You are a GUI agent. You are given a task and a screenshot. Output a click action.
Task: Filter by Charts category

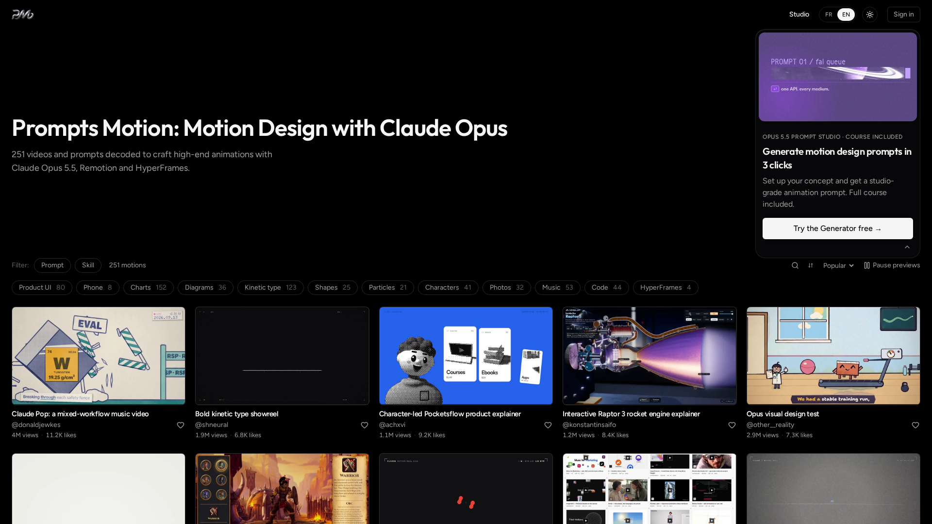pyautogui.click(x=149, y=288)
